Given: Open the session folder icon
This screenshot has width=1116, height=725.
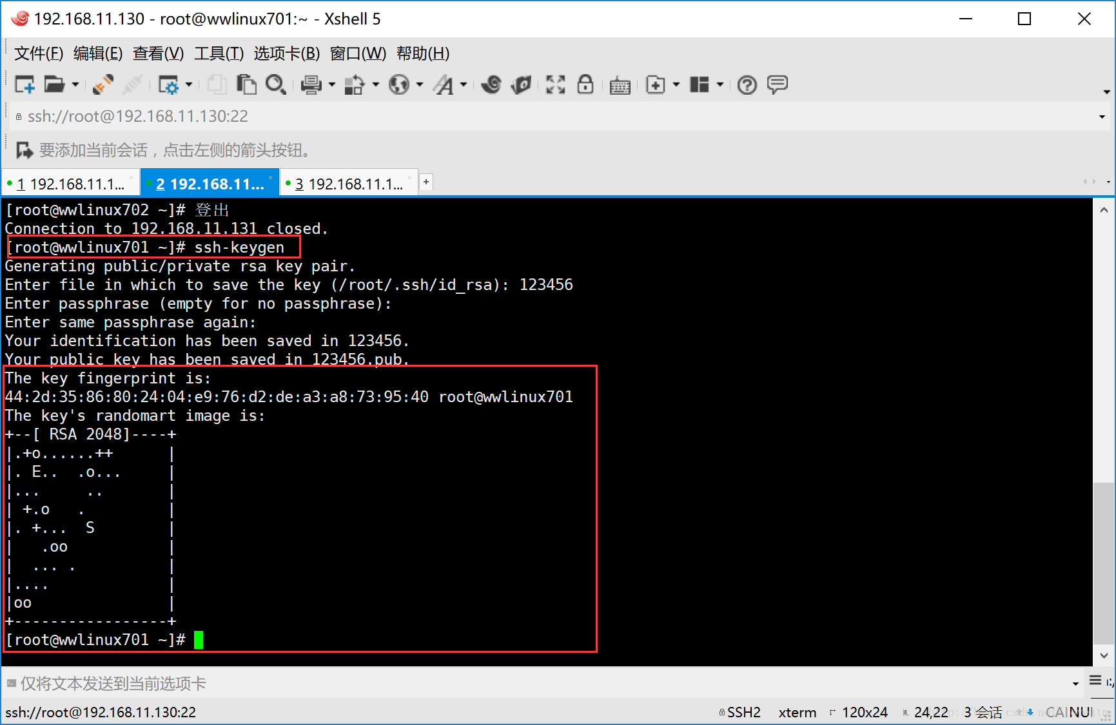Looking at the screenshot, I should [54, 84].
